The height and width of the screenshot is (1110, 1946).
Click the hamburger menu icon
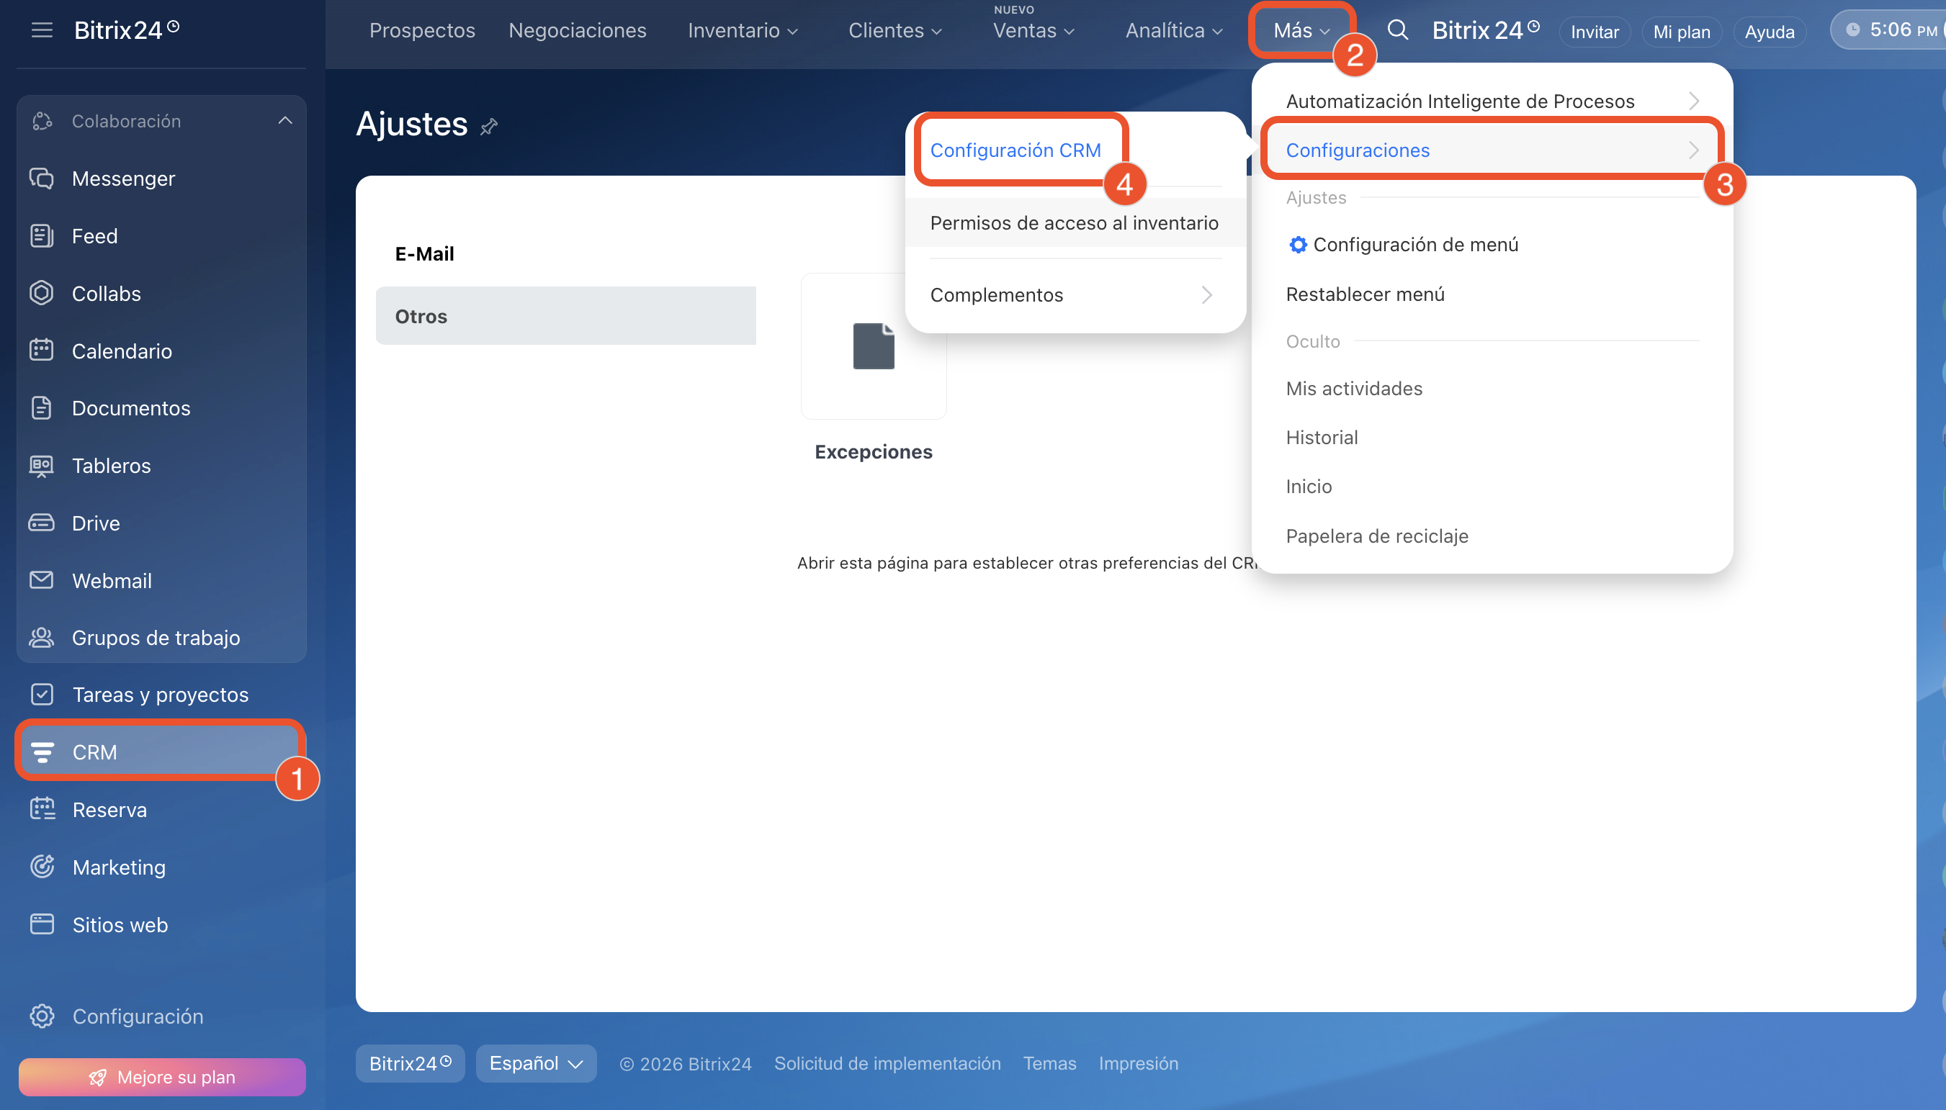tap(42, 30)
